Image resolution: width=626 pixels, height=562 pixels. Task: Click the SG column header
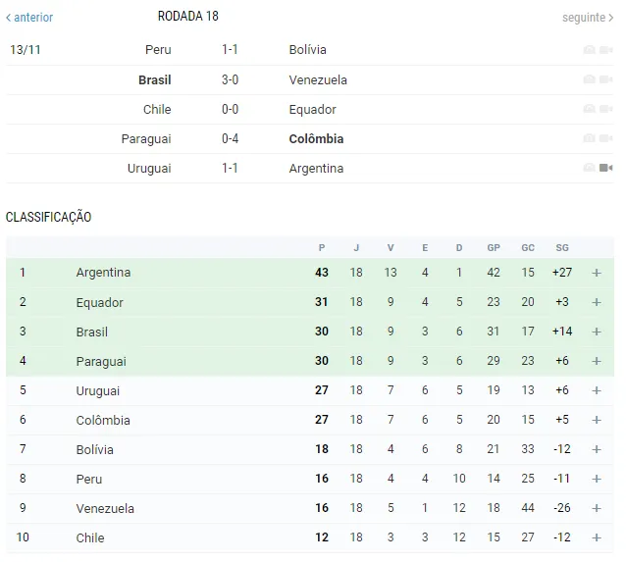pos(562,248)
